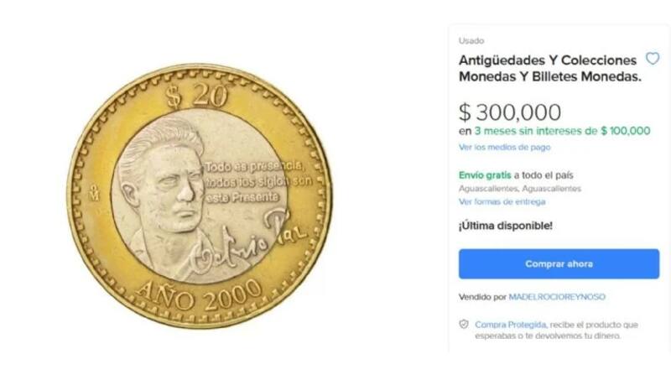Image resolution: width=671 pixels, height=375 pixels.
Task: Click the Usado condition label
Action: (x=471, y=40)
